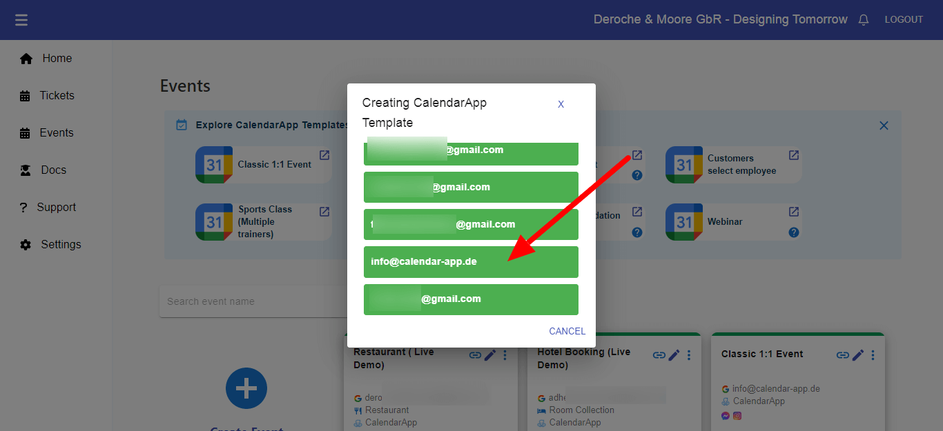Open the hamburger navigation menu
Image resolution: width=943 pixels, height=431 pixels.
click(21, 19)
